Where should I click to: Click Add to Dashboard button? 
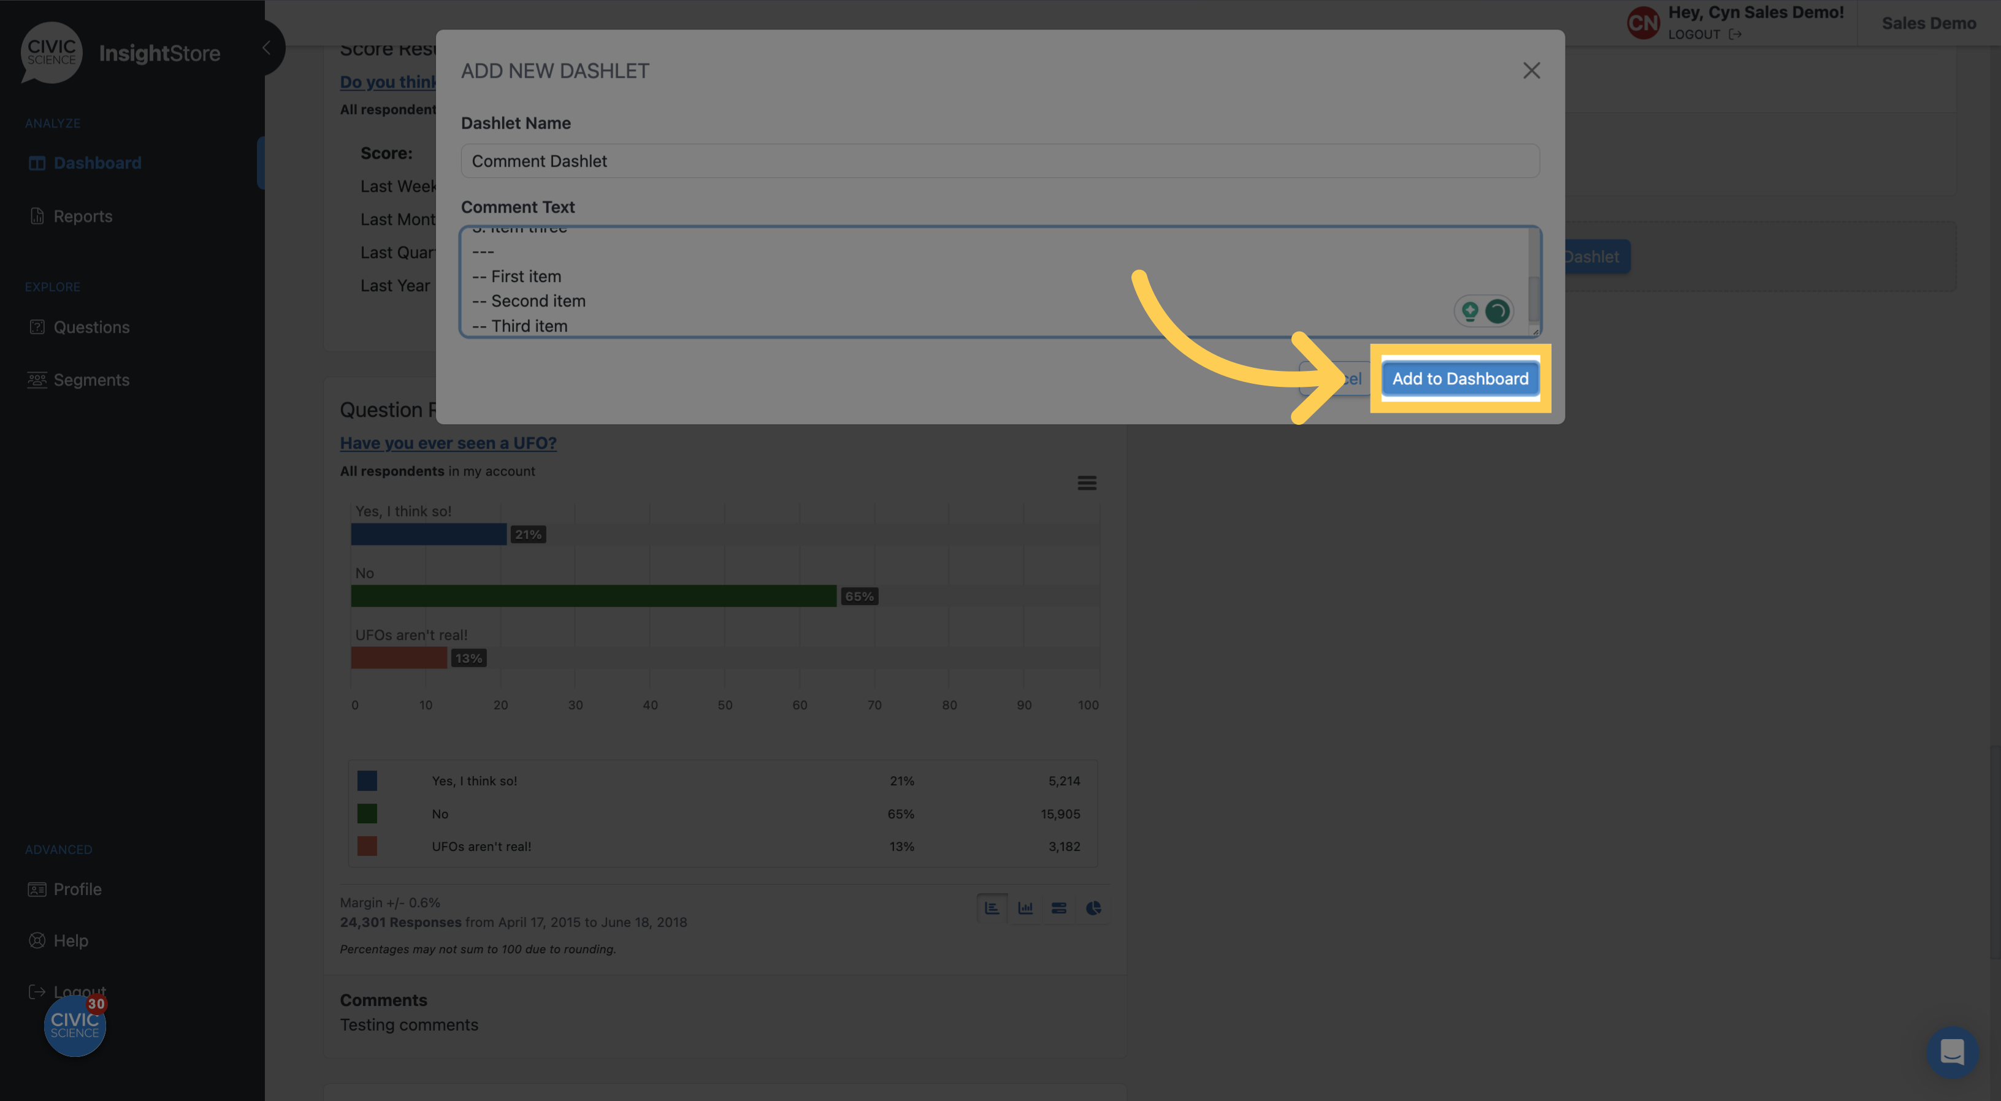pyautogui.click(x=1460, y=378)
